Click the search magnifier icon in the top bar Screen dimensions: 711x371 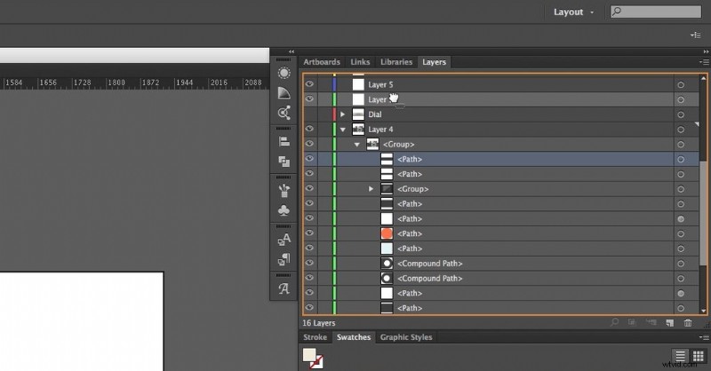click(616, 12)
